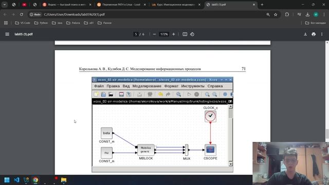Open the Python bookmarks folder
The image size is (329, 185).
coord(41,23)
